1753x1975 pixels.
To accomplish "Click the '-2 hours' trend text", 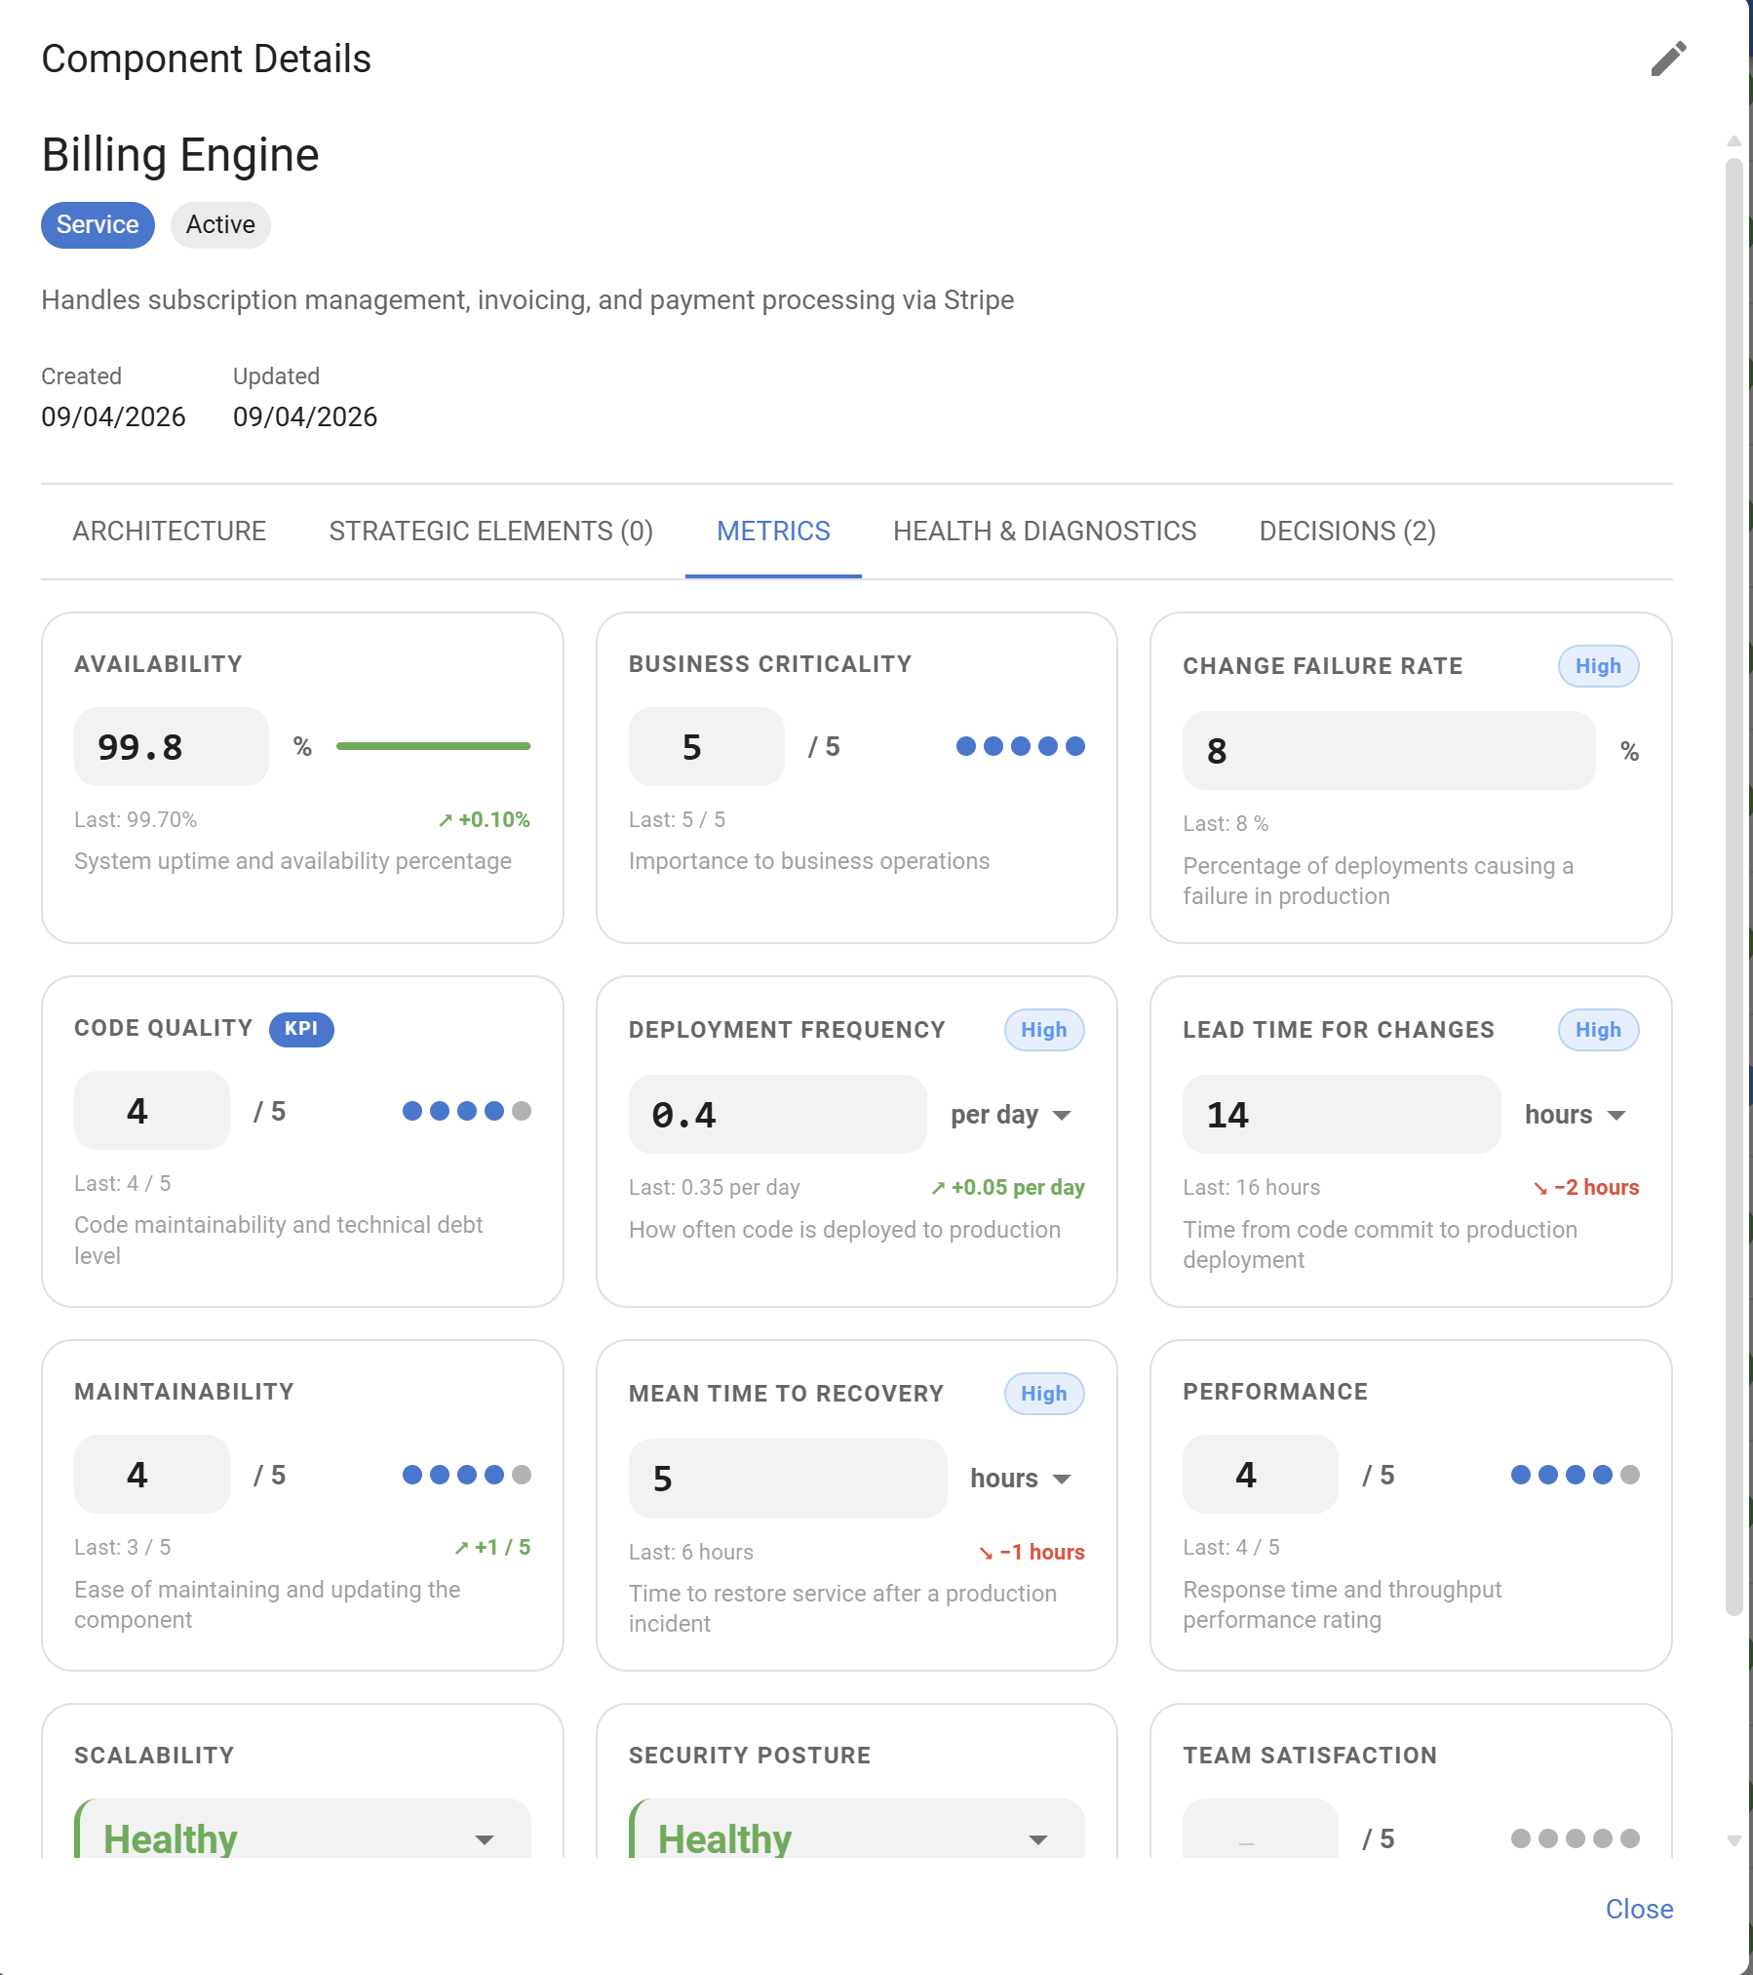I will pos(1585,1187).
